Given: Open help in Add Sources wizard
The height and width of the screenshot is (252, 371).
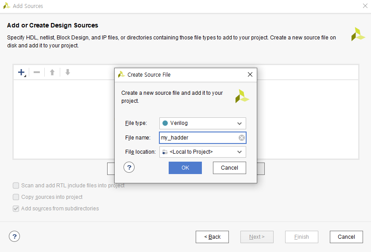Looking at the screenshot, I should pos(15,236).
